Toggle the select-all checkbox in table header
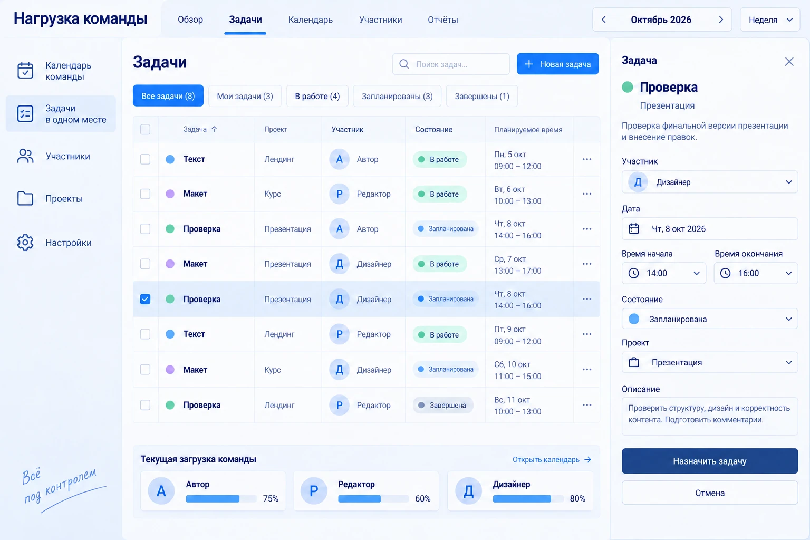Image resolution: width=810 pixels, height=540 pixels. coord(145,129)
